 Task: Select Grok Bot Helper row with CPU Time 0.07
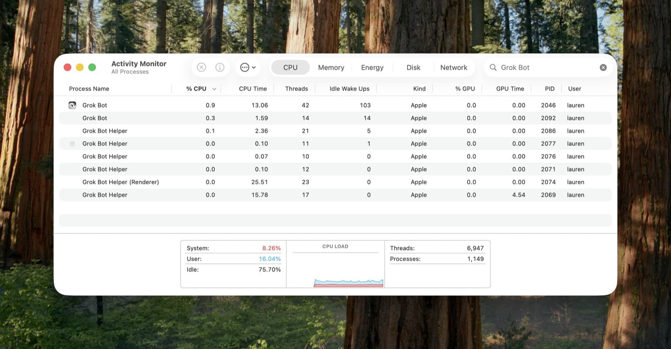(335, 157)
